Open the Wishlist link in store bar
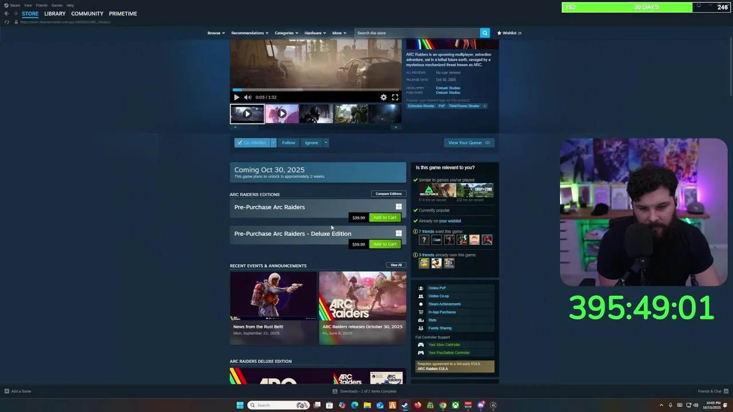The image size is (733, 412). pyautogui.click(x=509, y=33)
